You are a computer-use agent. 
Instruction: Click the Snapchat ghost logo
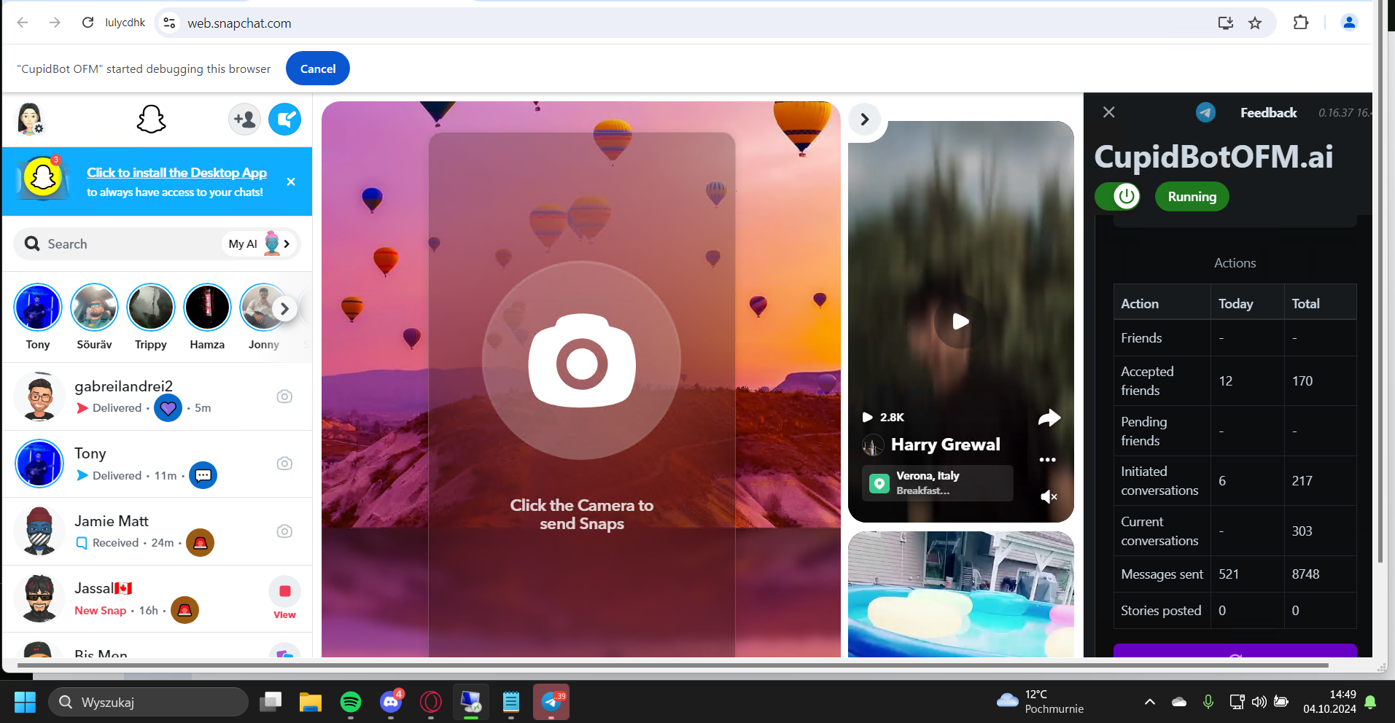pos(152,120)
